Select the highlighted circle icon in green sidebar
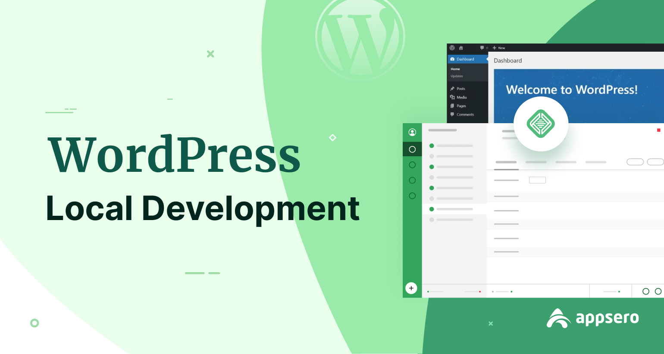The width and height of the screenshot is (664, 354). coord(412,149)
